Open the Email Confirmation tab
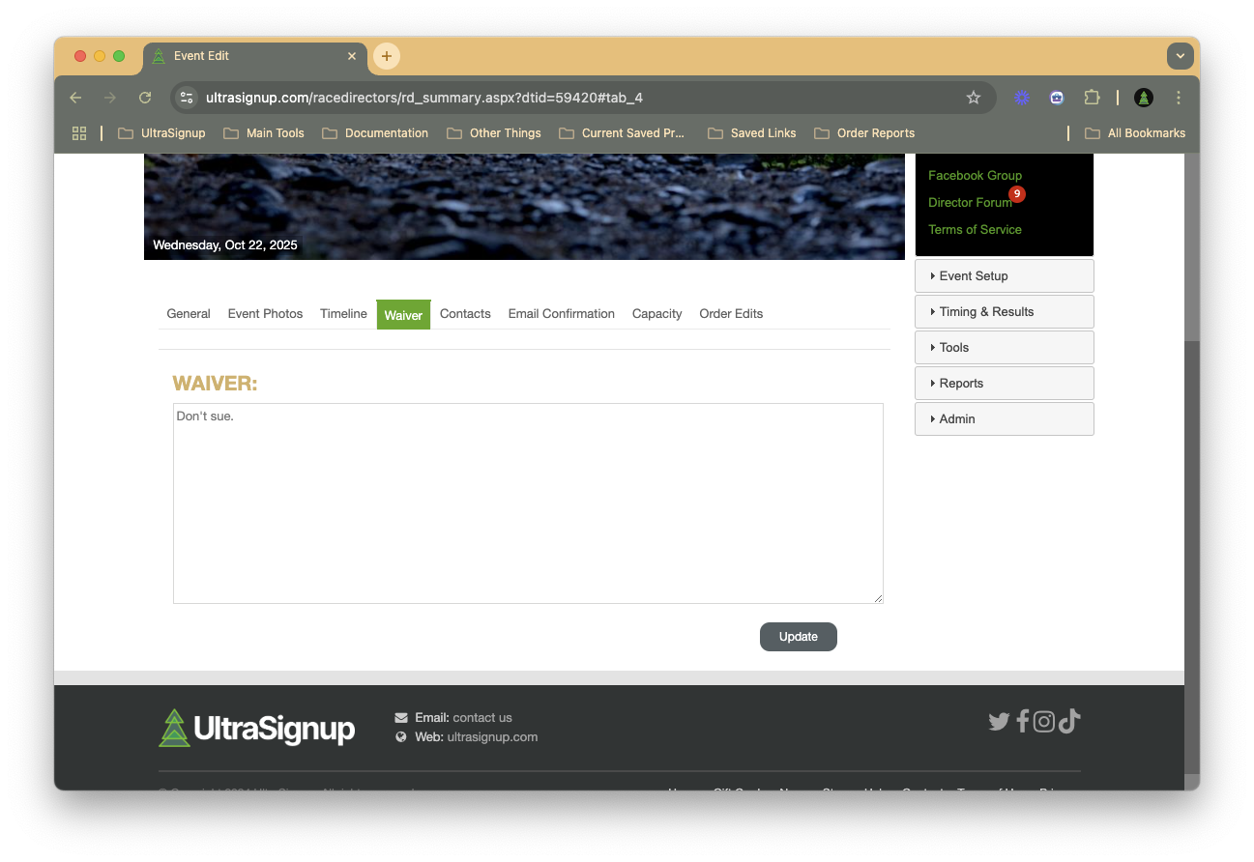Image resolution: width=1254 pixels, height=862 pixels. 561,314
